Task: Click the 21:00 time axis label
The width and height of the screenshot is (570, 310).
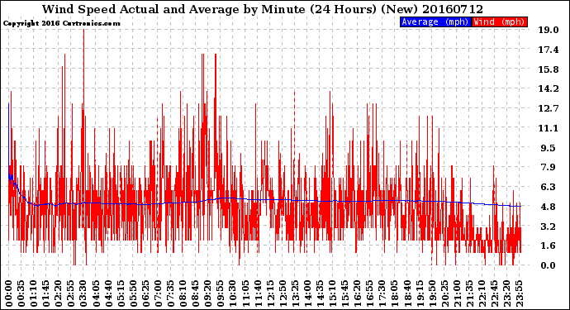Action: 457,293
